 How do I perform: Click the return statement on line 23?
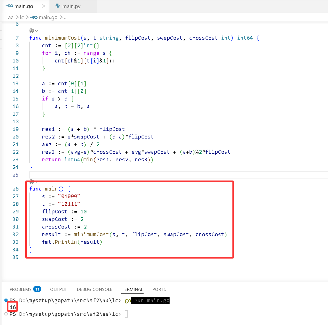(98, 159)
